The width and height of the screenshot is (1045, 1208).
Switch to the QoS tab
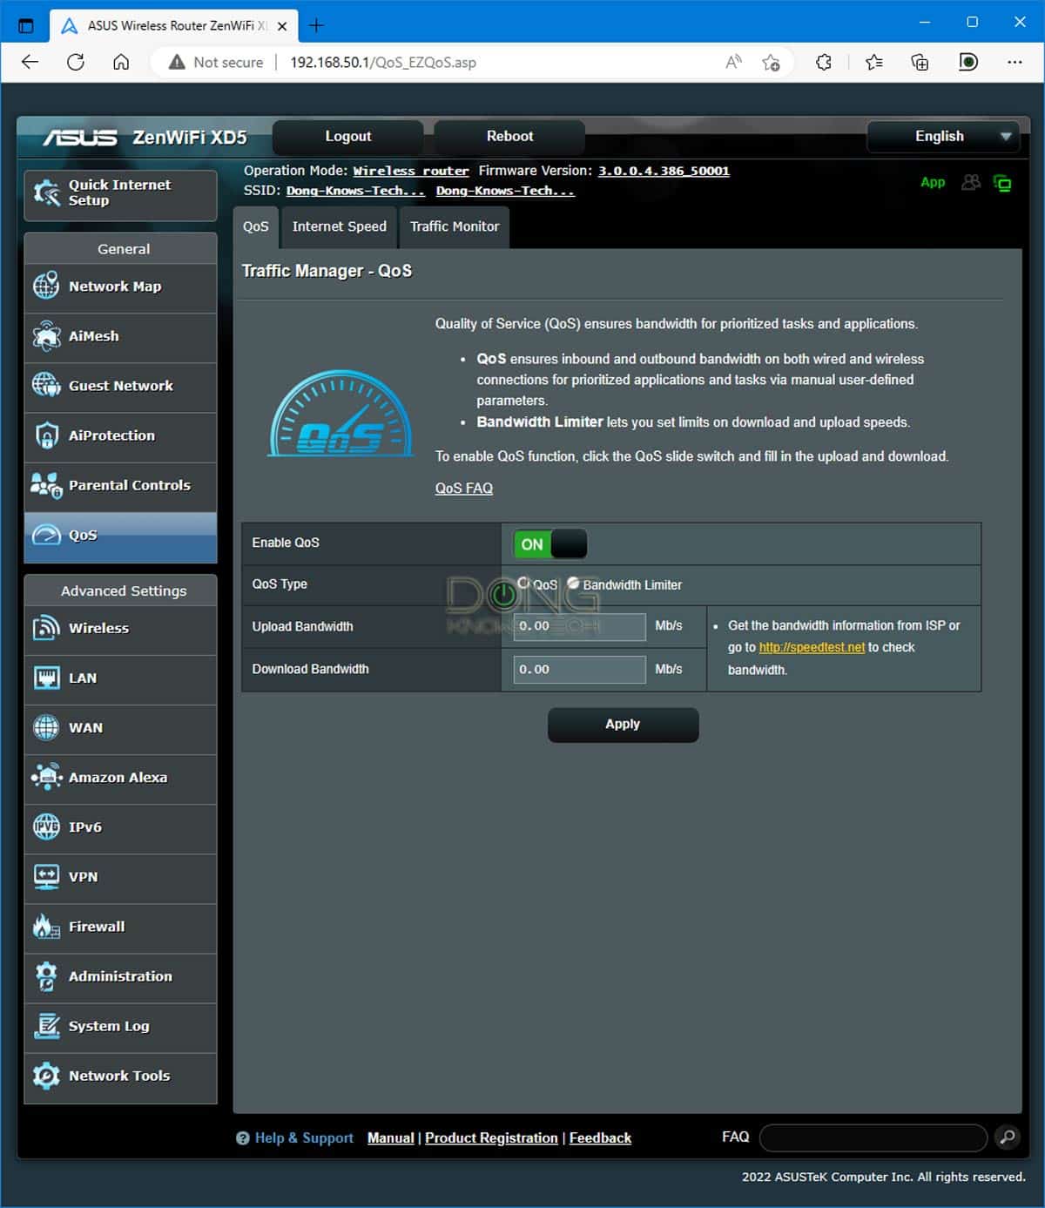[256, 226]
